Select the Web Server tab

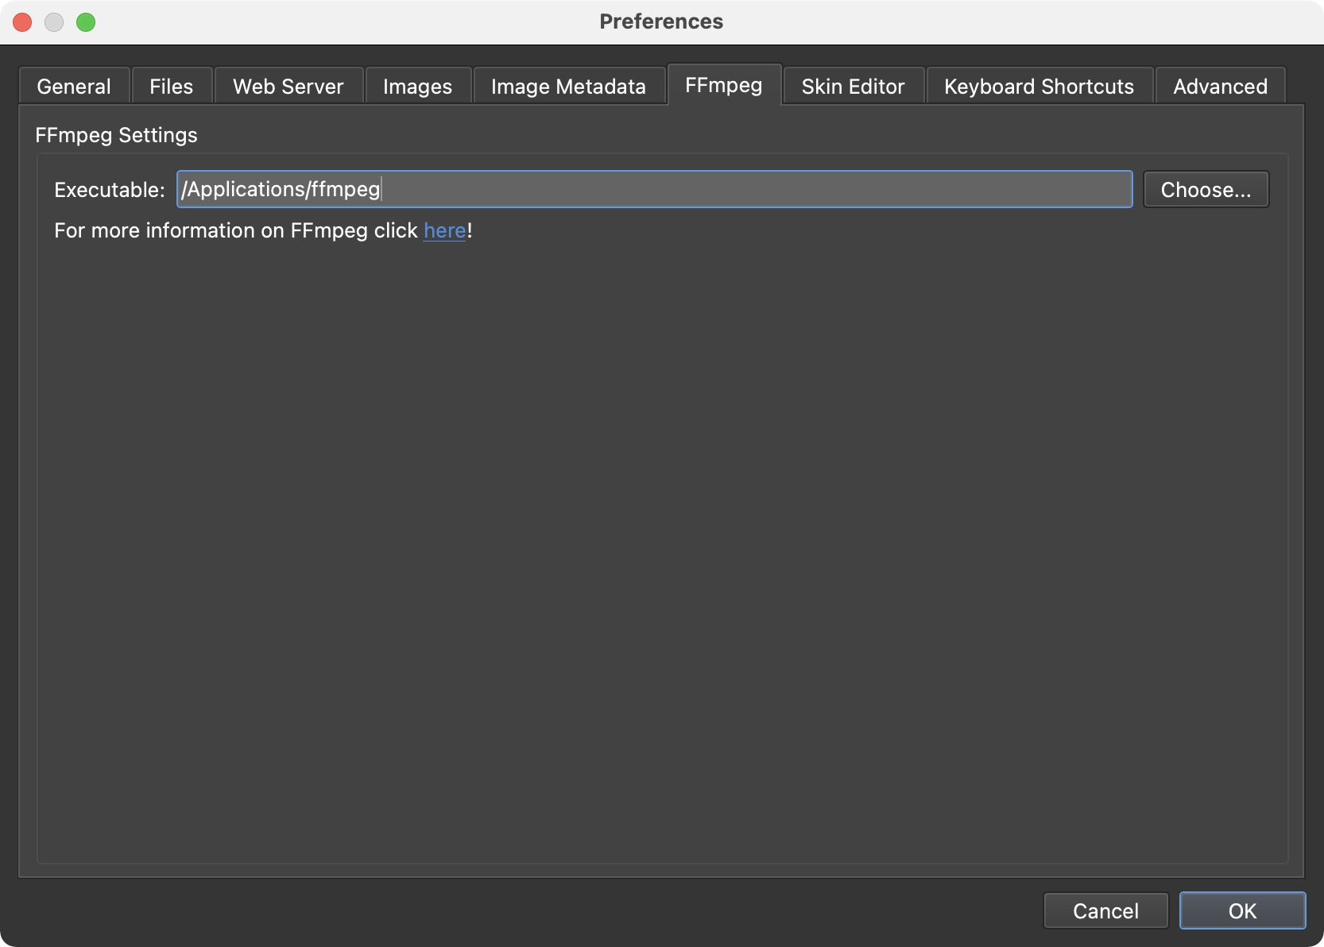[288, 87]
